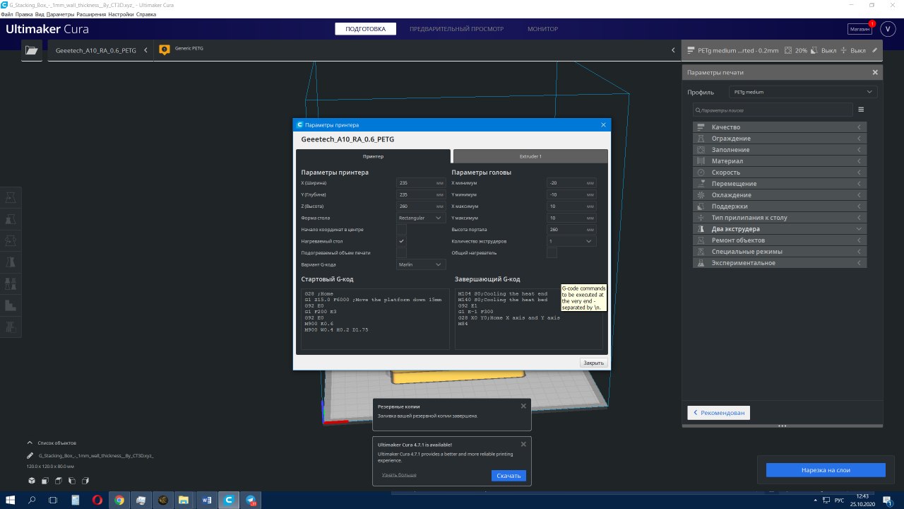Expand the Материал settings category

tap(779, 161)
